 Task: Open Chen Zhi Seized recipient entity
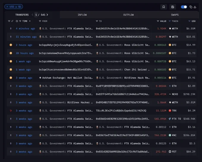[123, 70]
